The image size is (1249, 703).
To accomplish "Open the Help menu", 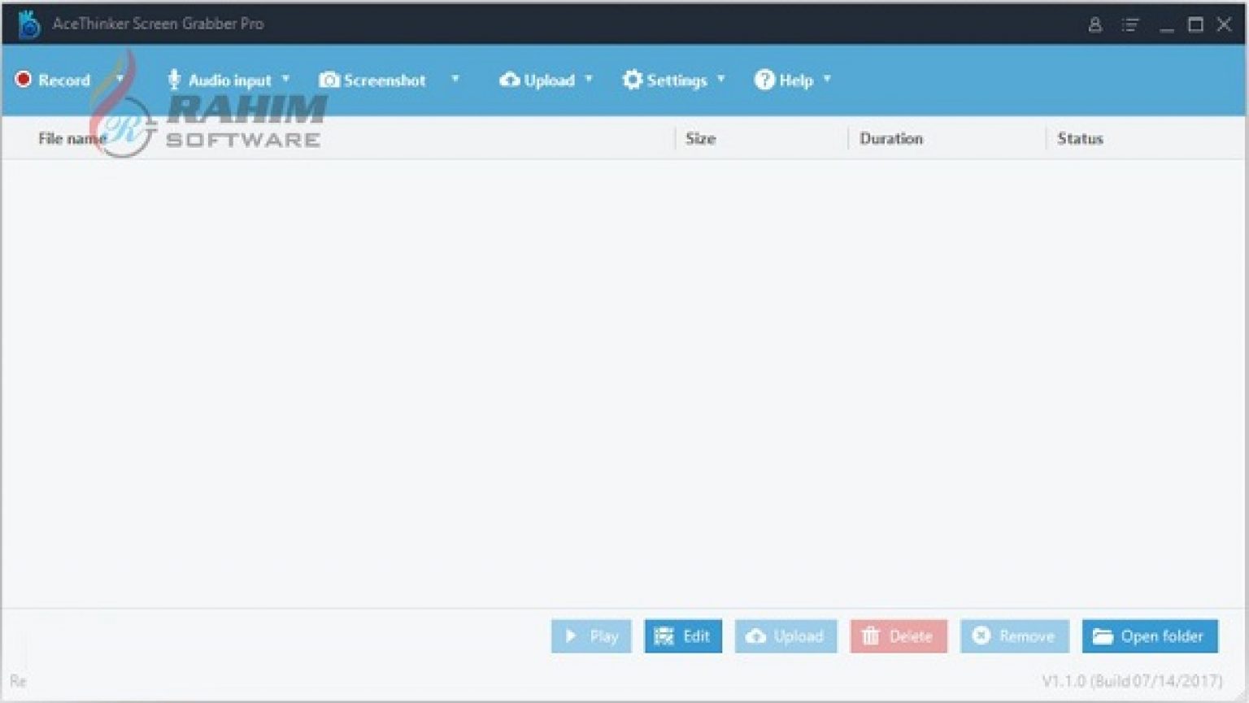I will [x=796, y=80].
